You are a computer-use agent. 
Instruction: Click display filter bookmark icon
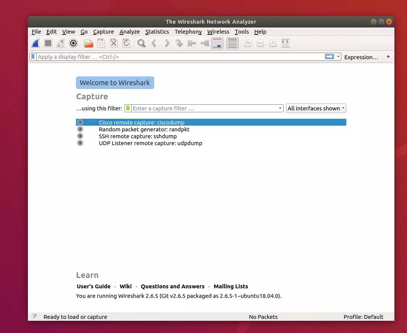(x=33, y=57)
